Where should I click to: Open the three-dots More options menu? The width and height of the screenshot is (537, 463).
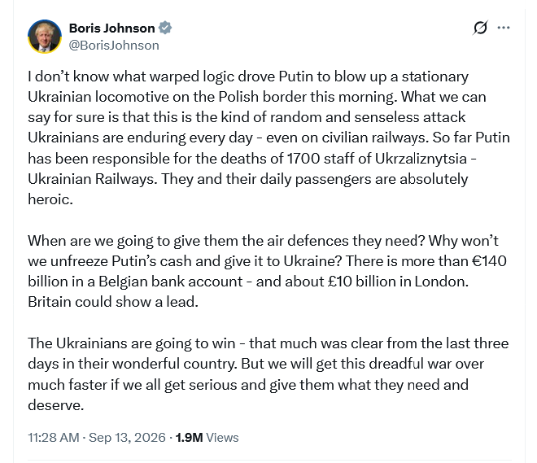pyautogui.click(x=503, y=28)
